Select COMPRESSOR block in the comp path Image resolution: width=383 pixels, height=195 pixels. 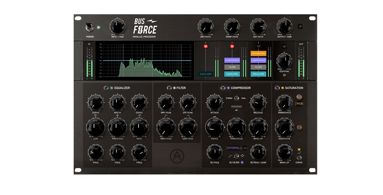pyautogui.click(x=232, y=60)
